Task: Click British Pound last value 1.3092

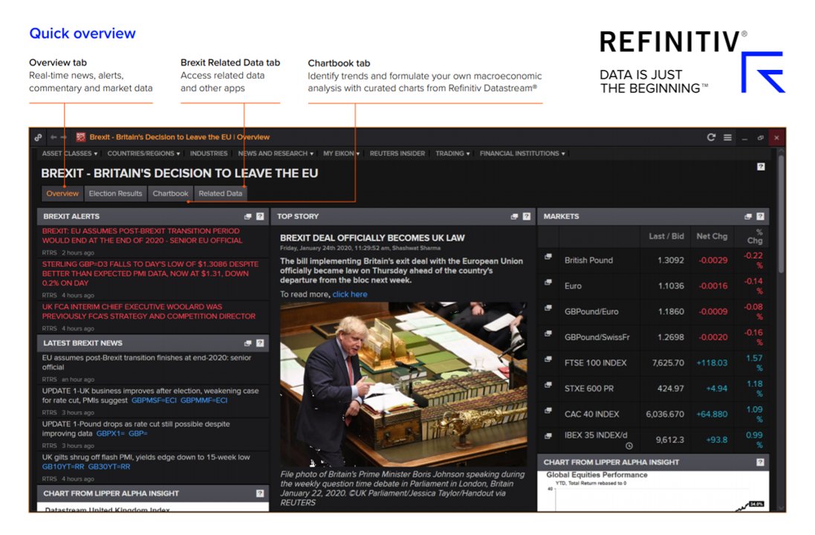Action: click(671, 260)
